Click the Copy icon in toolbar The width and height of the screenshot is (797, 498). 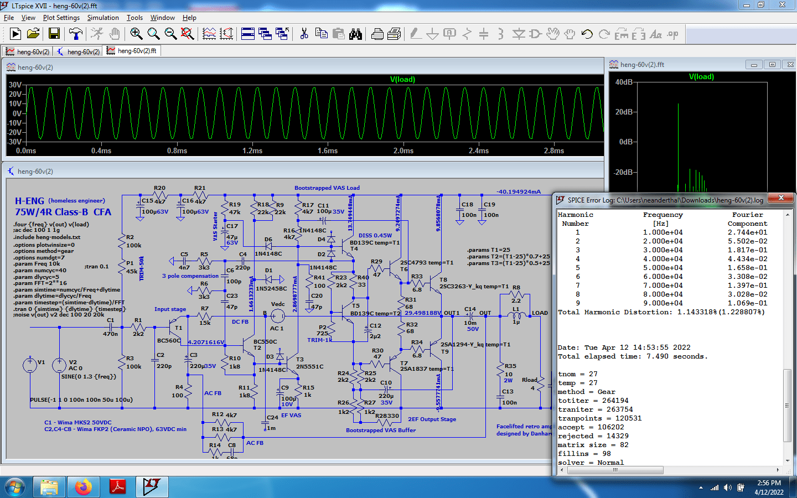(321, 34)
